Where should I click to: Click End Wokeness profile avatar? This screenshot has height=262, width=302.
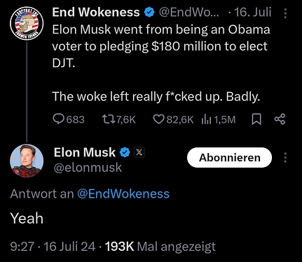[27, 23]
